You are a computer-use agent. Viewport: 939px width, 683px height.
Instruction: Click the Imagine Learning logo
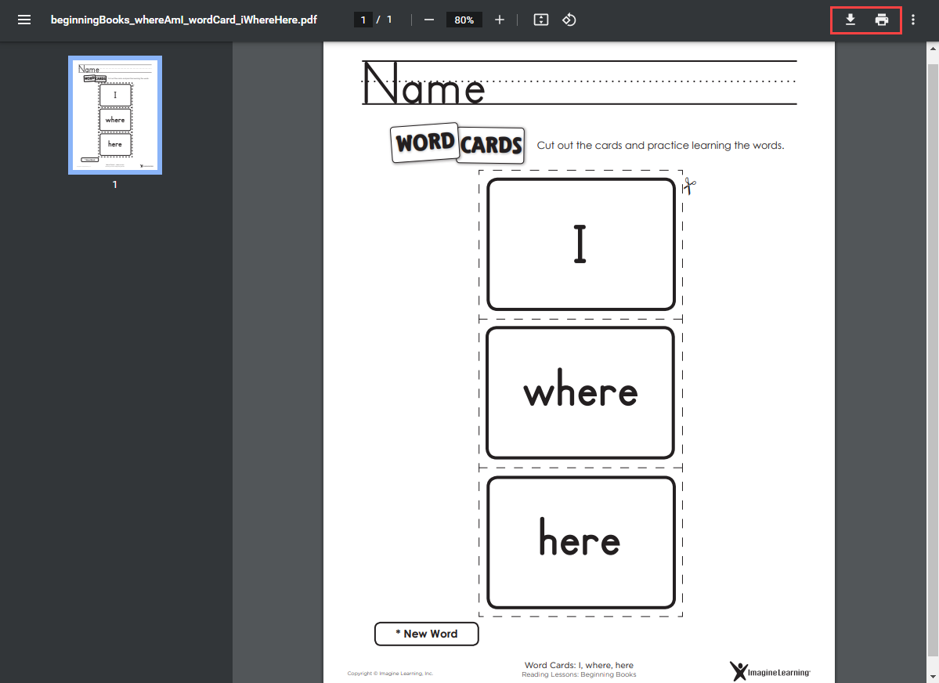(x=770, y=671)
